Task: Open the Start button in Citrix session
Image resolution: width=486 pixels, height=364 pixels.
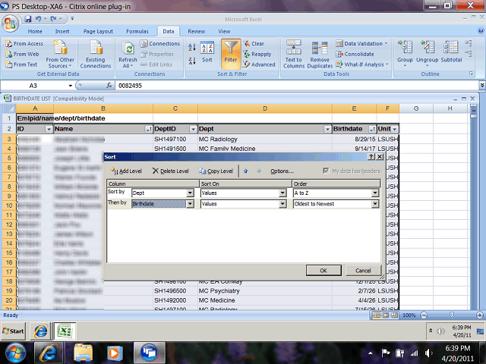Action: coord(13,331)
